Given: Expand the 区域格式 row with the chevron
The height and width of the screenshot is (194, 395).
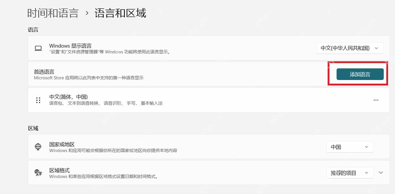Looking at the screenshot, I should (x=381, y=173).
